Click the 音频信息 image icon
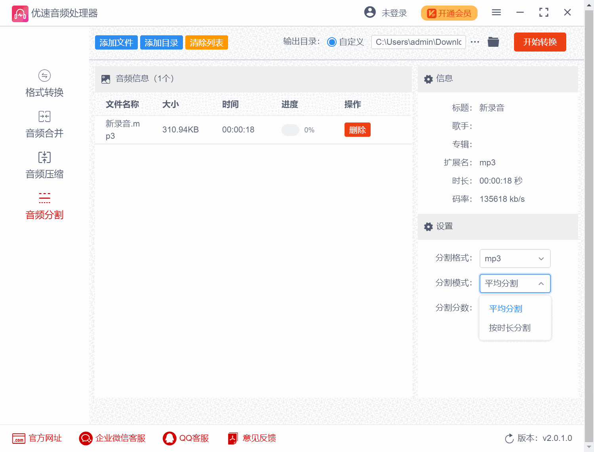Viewport: 594px width, 452px height. click(106, 79)
